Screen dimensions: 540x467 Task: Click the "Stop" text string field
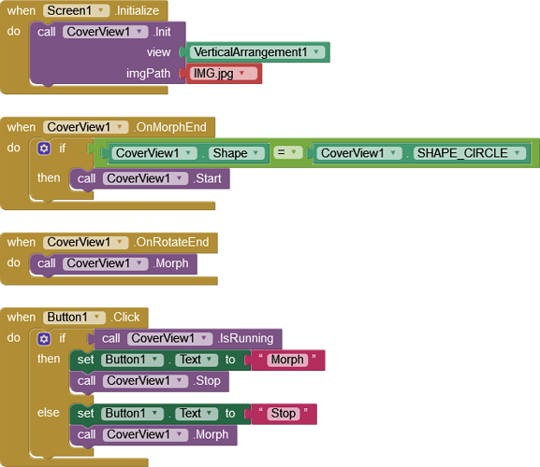283,414
